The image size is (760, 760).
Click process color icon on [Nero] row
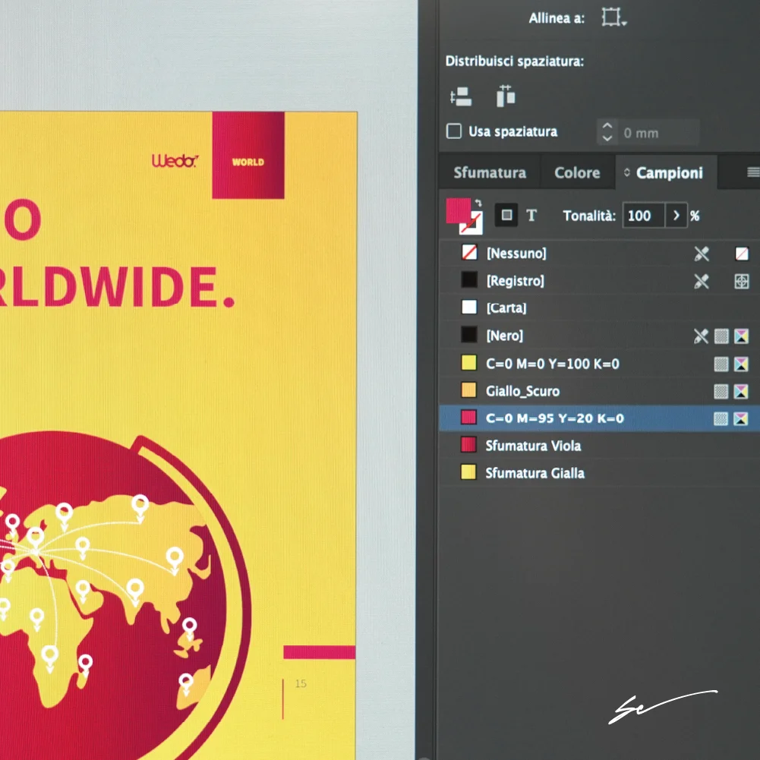pyautogui.click(x=721, y=336)
